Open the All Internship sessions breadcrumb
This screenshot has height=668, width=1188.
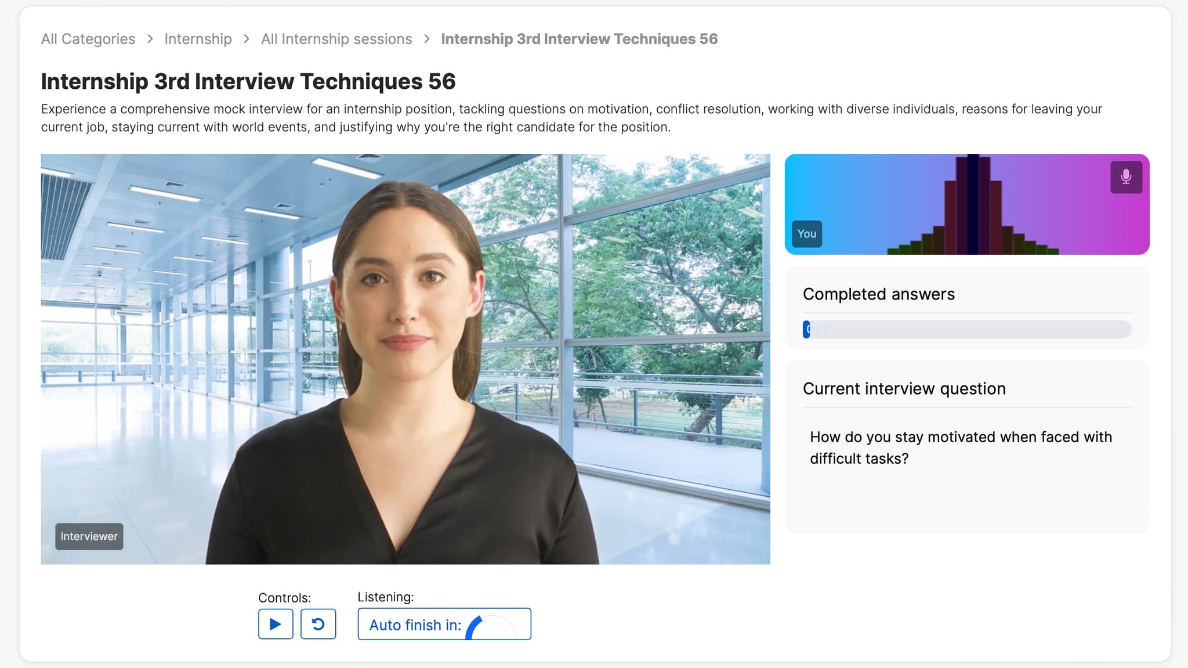point(336,39)
